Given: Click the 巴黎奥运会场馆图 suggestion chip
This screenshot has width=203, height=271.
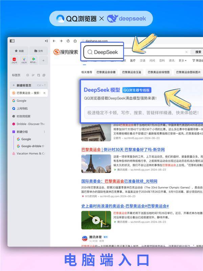Looking at the screenshot, I should [159, 72].
